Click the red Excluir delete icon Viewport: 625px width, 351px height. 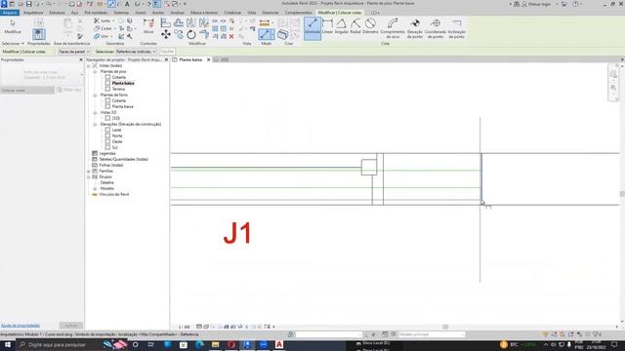point(231,36)
